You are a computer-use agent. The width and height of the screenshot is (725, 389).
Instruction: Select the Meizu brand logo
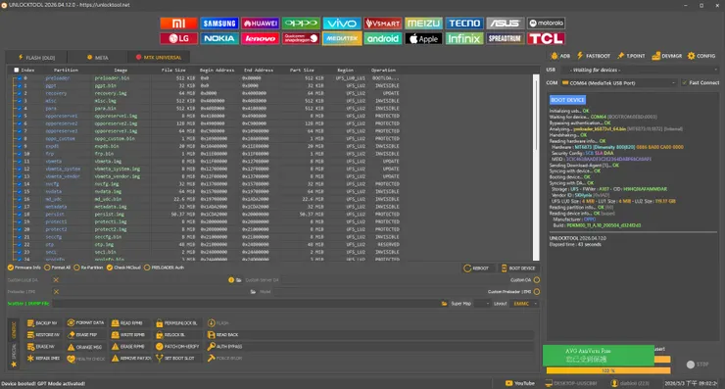[x=423, y=24]
